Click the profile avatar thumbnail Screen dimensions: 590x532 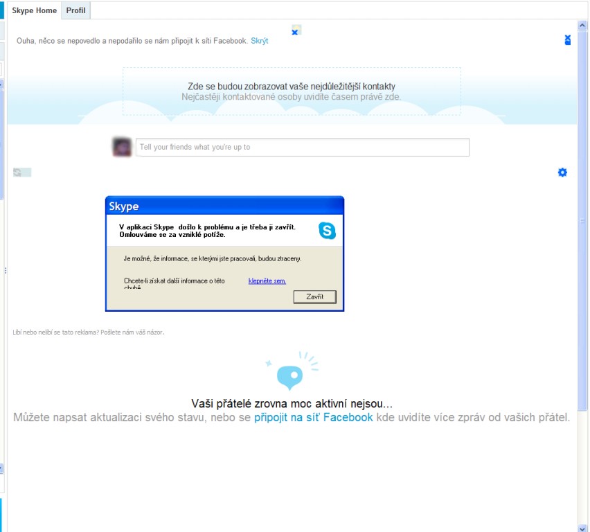coord(122,148)
